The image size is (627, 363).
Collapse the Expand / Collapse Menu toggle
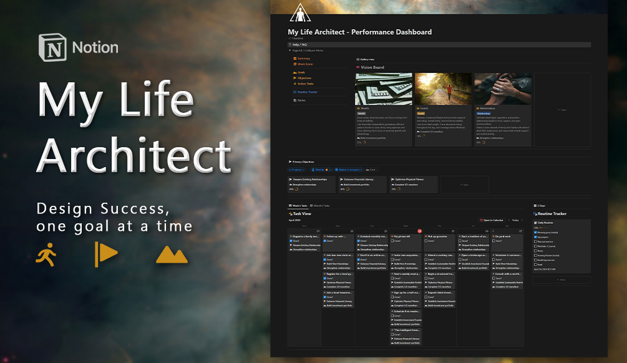290,51
